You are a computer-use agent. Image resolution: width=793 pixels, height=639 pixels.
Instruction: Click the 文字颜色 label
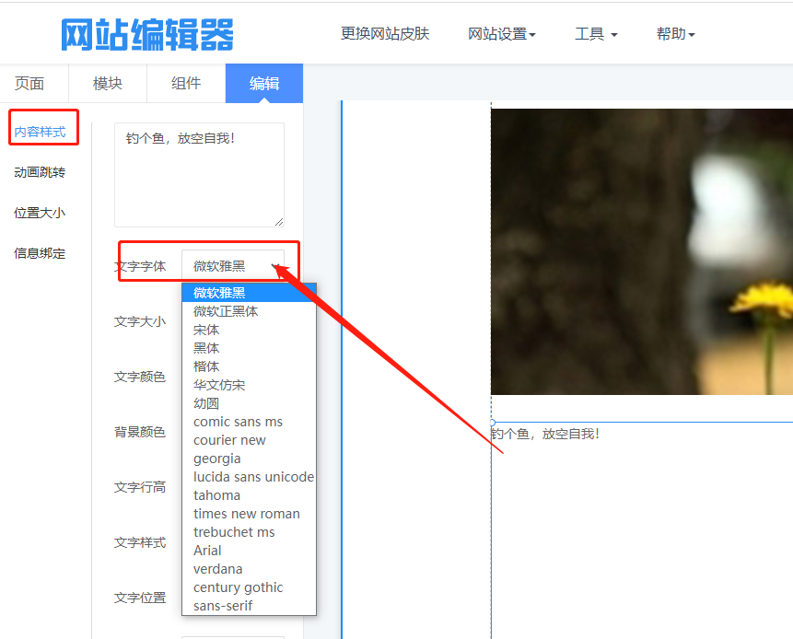click(x=140, y=377)
